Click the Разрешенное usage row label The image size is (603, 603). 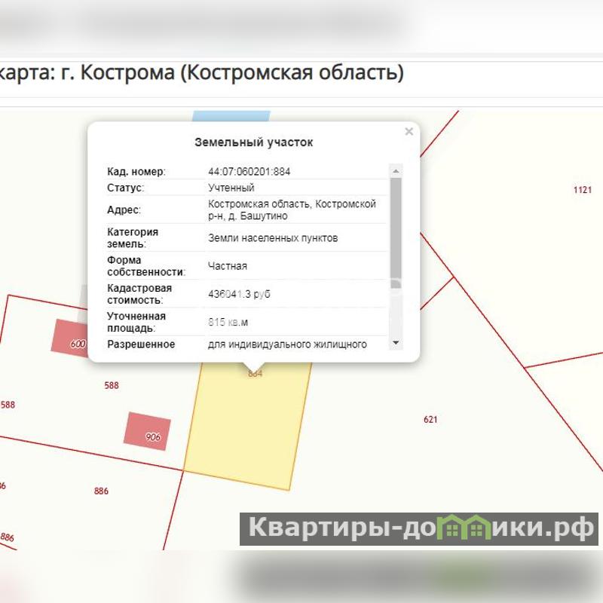click(x=141, y=344)
